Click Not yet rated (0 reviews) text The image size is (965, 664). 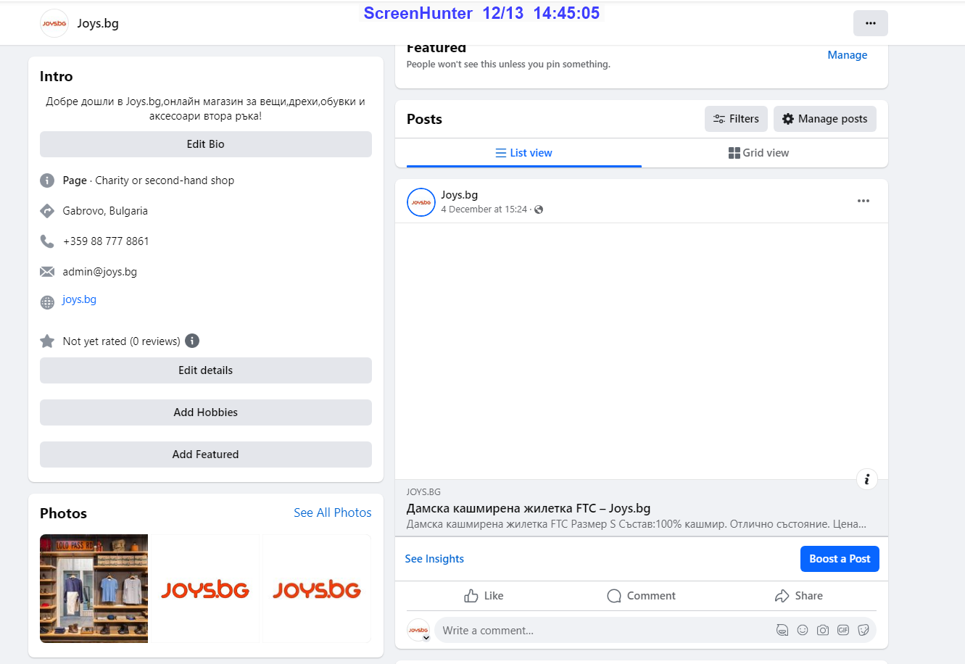(122, 341)
